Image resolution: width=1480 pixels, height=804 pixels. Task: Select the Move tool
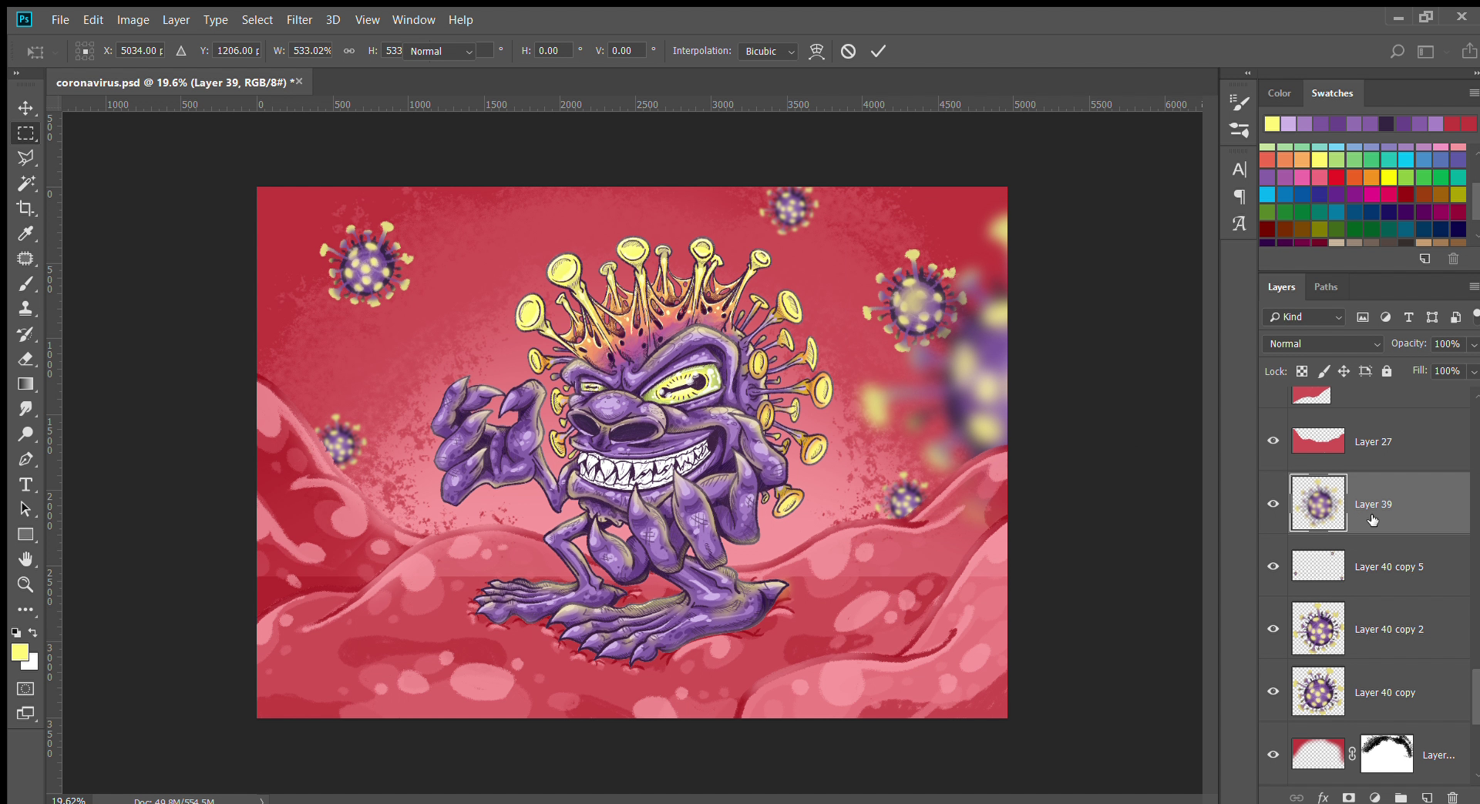click(25, 108)
